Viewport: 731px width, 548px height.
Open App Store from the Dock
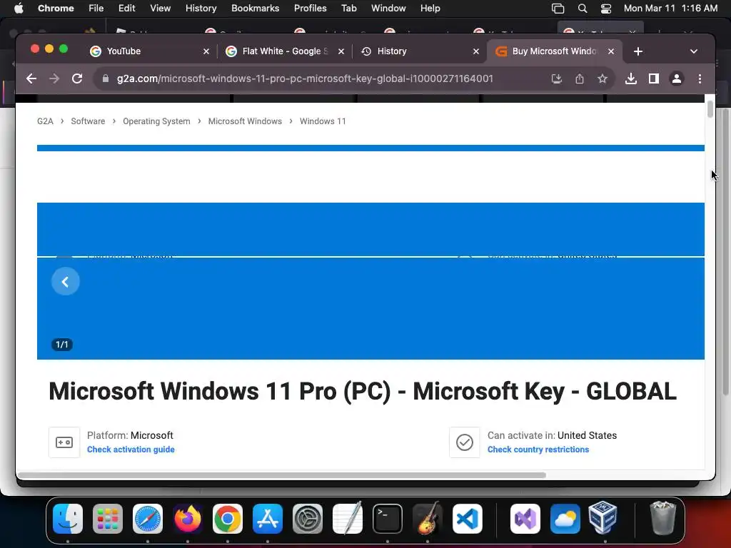click(268, 519)
